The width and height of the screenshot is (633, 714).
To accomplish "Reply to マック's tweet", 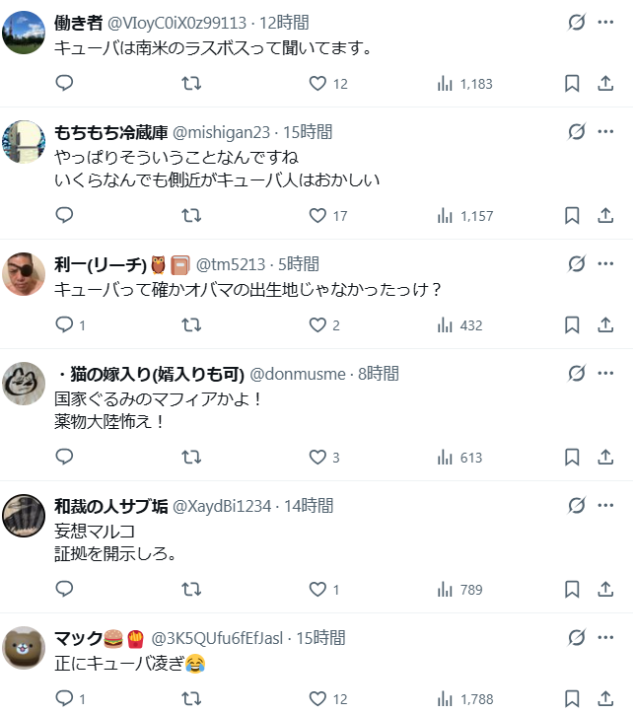I will coord(64,698).
